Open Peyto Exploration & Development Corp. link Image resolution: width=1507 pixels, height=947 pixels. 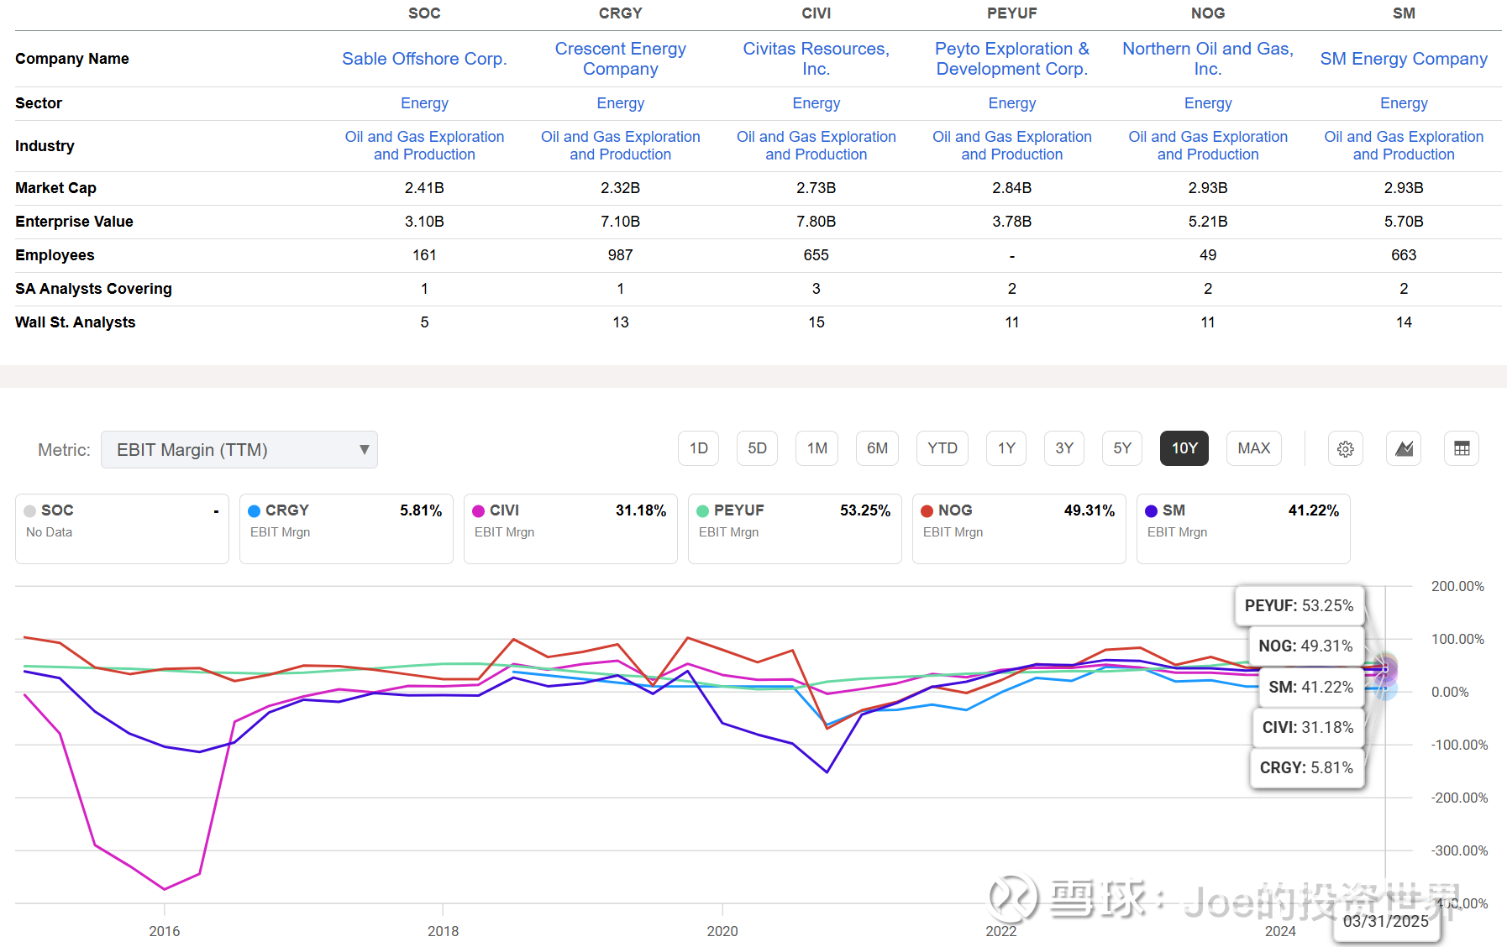point(1012,59)
